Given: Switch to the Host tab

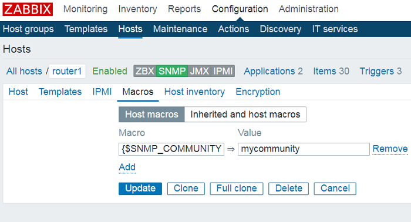Looking at the screenshot, I should [x=18, y=92].
